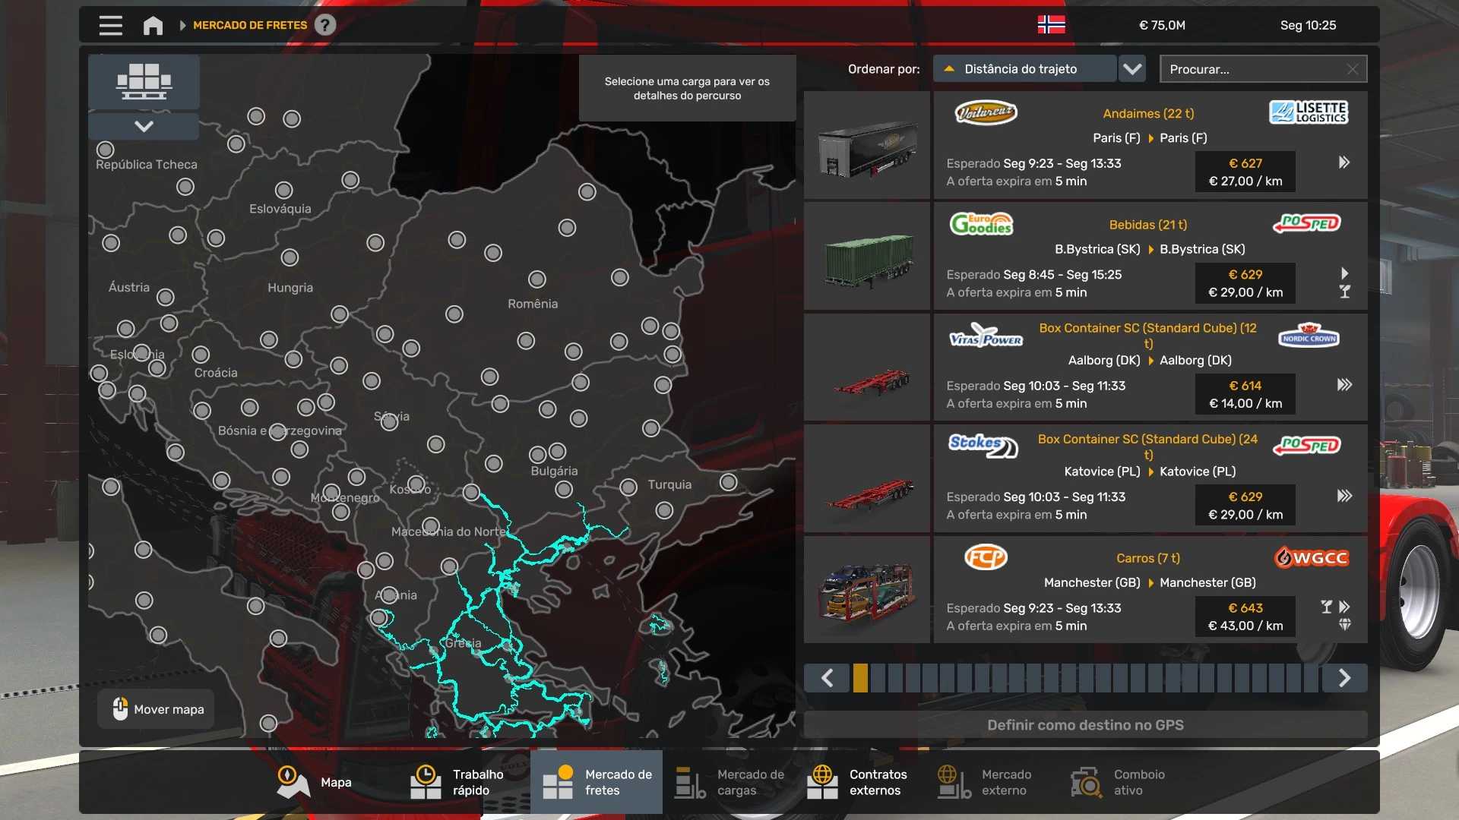The height and width of the screenshot is (820, 1459).
Task: Switch to Trabalho rápido tab
Action: point(457,782)
